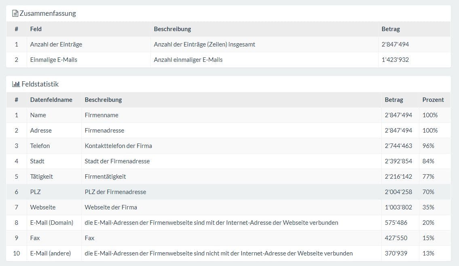Click the 96% percent value for Telefon

[428, 146]
